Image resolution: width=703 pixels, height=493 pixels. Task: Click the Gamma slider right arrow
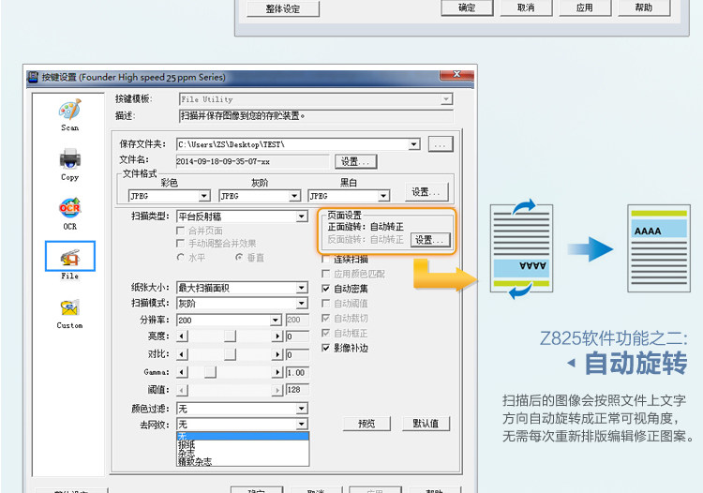click(278, 372)
